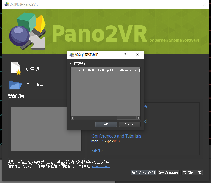Close the 输入许可证密钥 dialog
The image size is (211, 183).
click(x=137, y=55)
